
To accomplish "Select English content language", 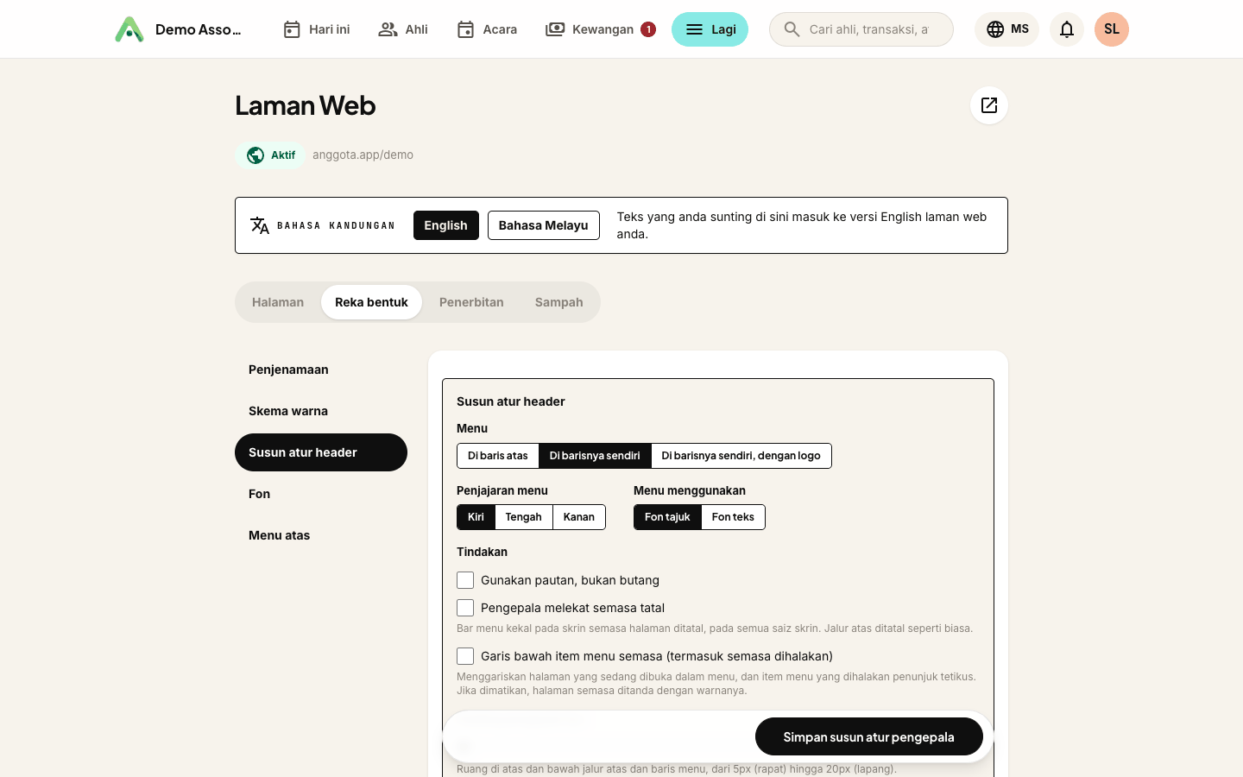I will click(x=446, y=225).
